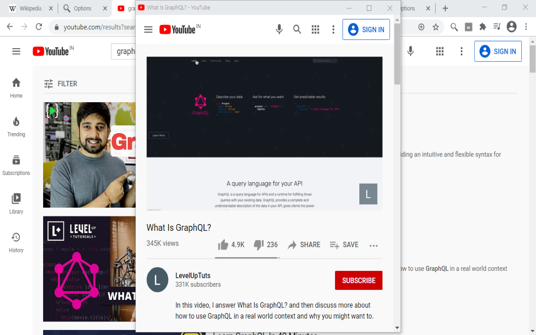Close the first Options tab
Image resolution: width=536 pixels, height=335 pixels.
(x=105, y=8)
